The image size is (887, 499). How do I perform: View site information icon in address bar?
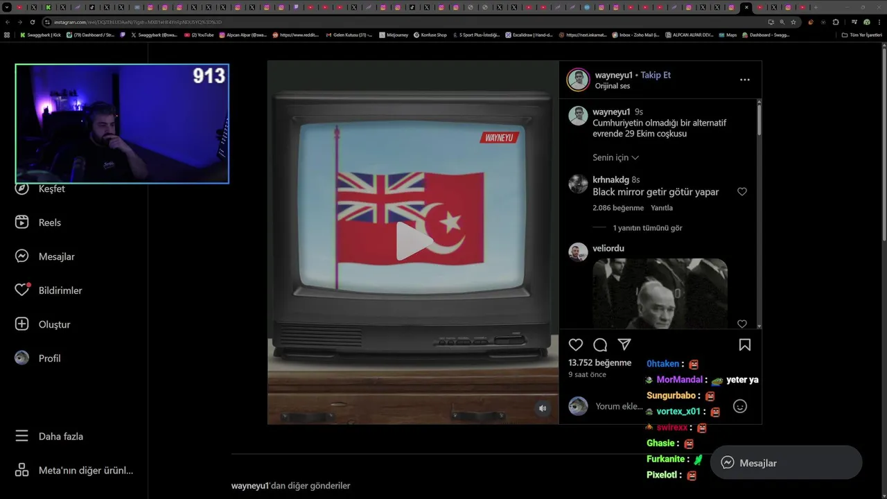(x=47, y=22)
